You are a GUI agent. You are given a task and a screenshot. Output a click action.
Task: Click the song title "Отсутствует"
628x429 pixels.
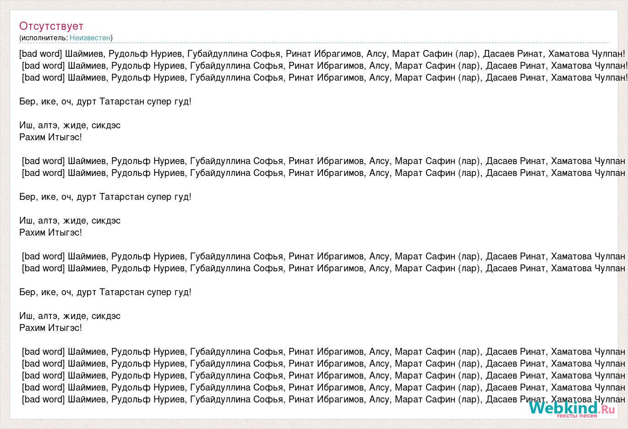coord(51,26)
